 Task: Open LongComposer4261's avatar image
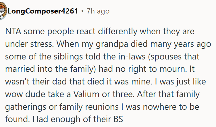click(x=3, y=11)
